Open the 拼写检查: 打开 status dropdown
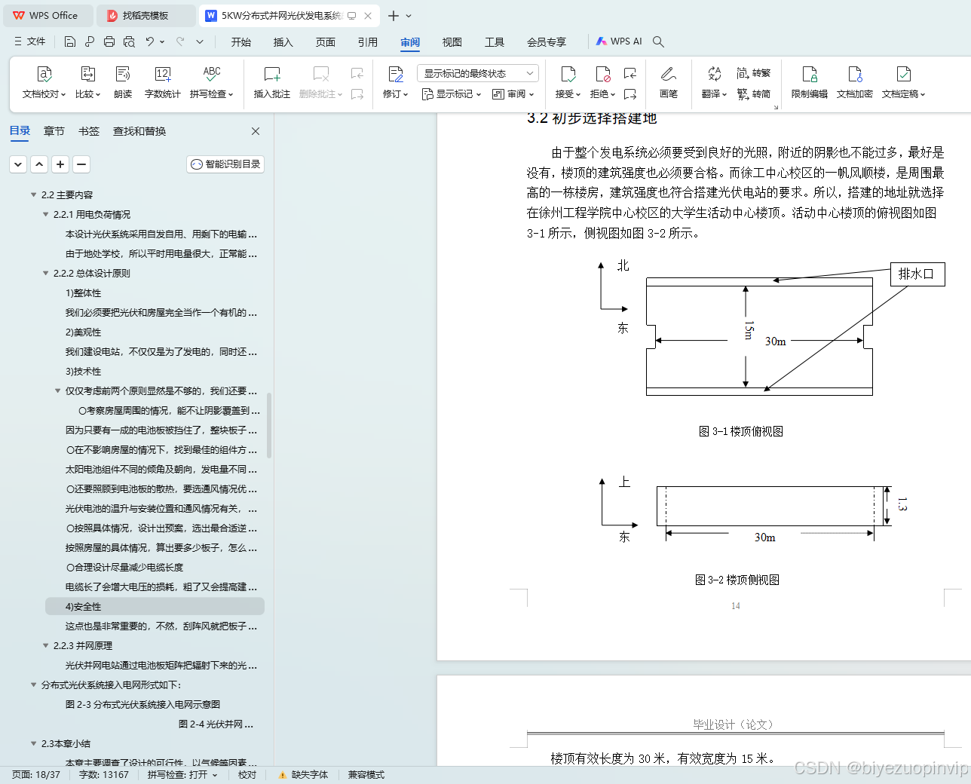The width and height of the screenshot is (971, 784). tap(182, 775)
